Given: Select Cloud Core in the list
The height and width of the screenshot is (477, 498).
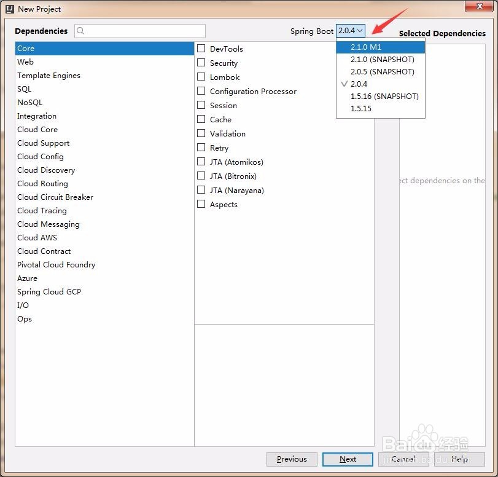Looking at the screenshot, I should click(x=104, y=130).
